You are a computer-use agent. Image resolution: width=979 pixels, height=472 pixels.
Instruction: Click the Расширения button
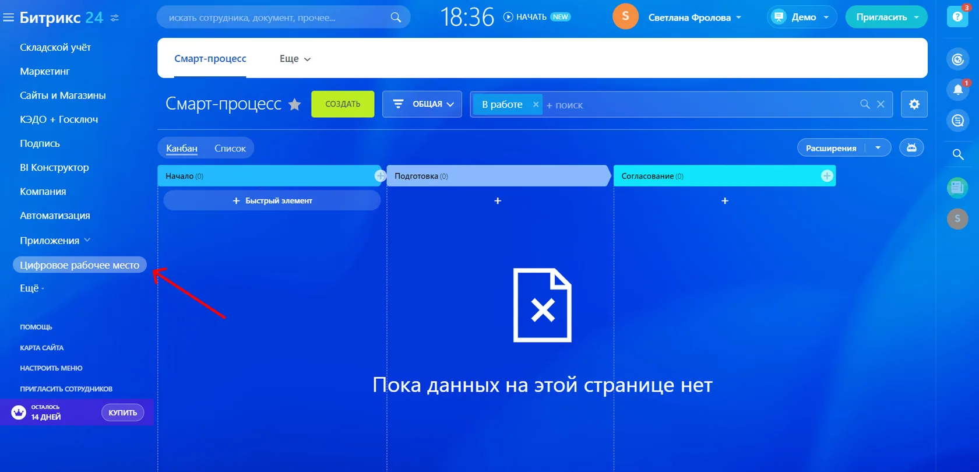coord(831,148)
